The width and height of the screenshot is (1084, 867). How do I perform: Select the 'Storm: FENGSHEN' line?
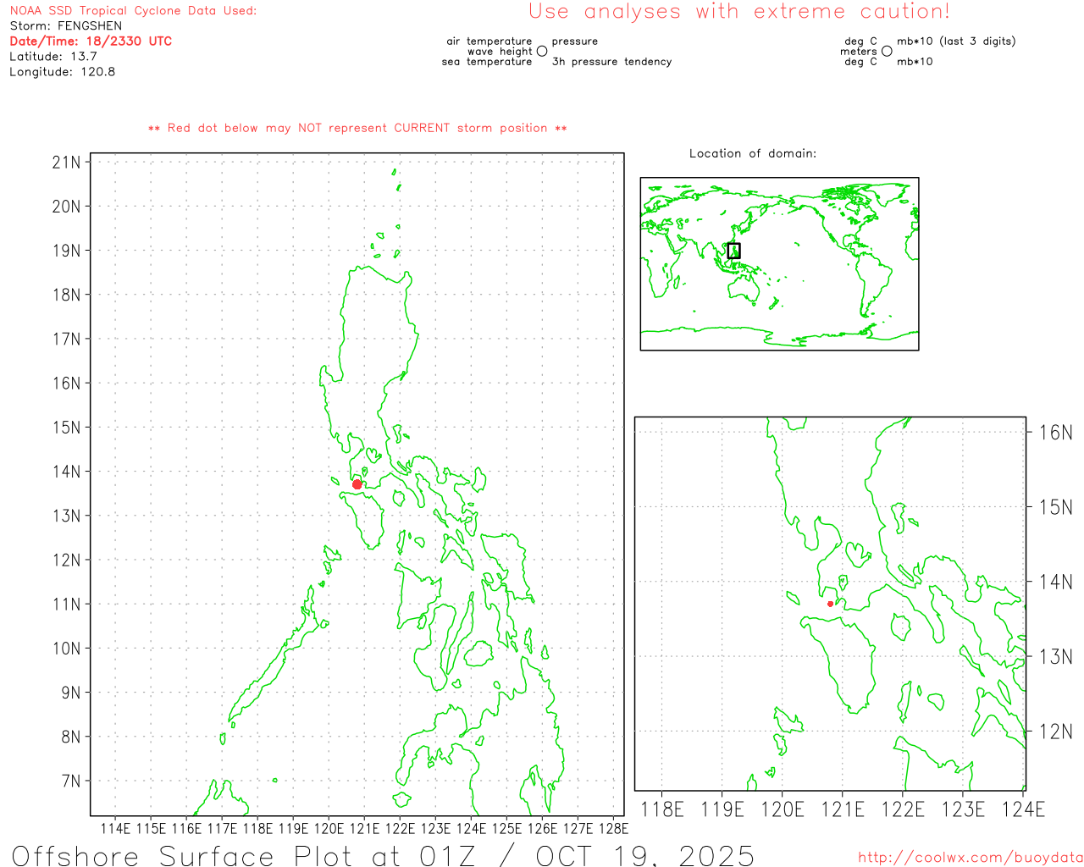[x=66, y=26]
